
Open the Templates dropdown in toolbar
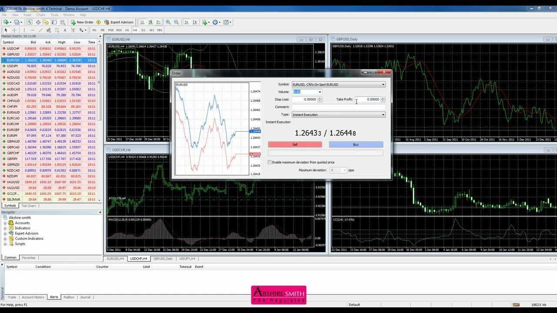tap(228, 22)
